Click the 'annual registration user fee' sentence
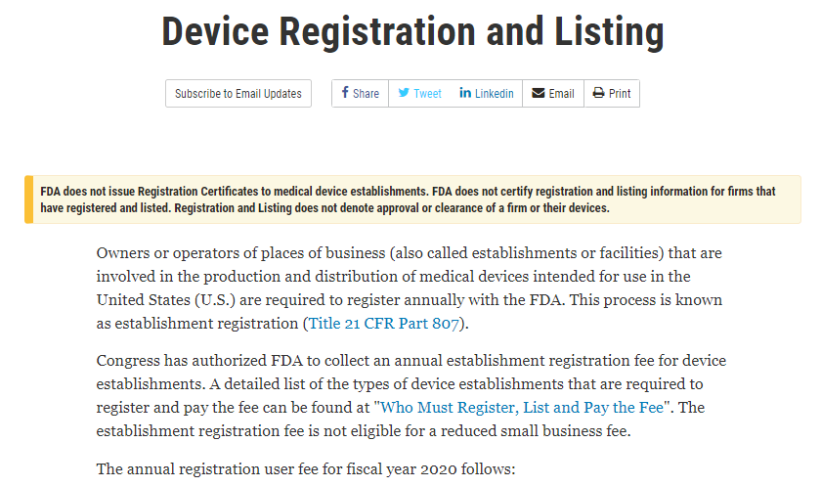This screenshot has width=821, height=487. pos(305,469)
